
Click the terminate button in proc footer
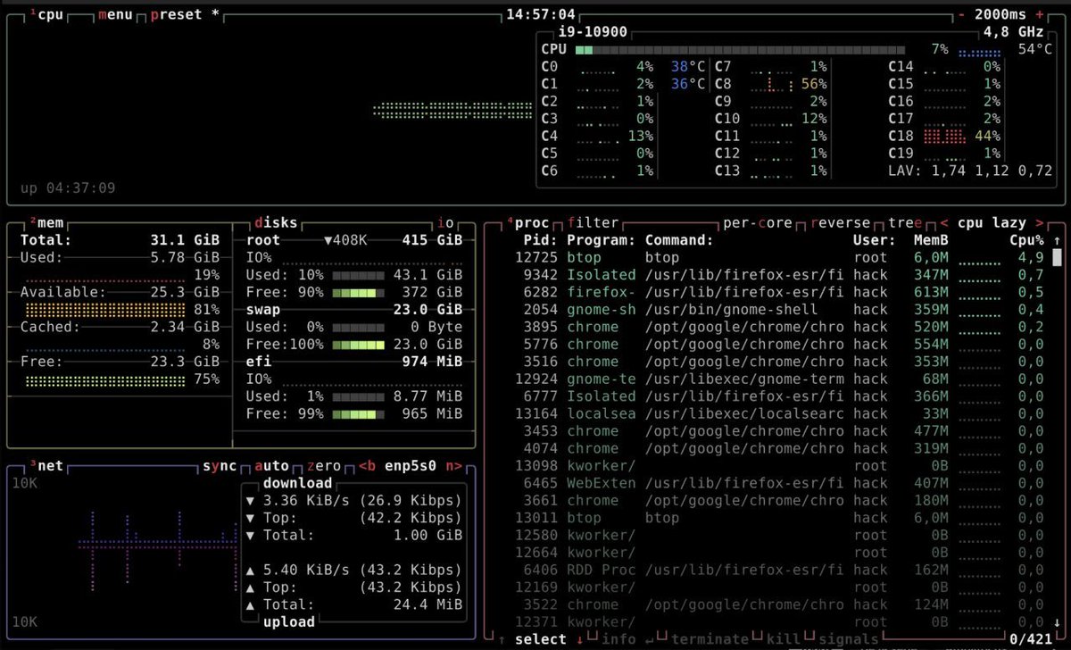pyautogui.click(x=710, y=639)
